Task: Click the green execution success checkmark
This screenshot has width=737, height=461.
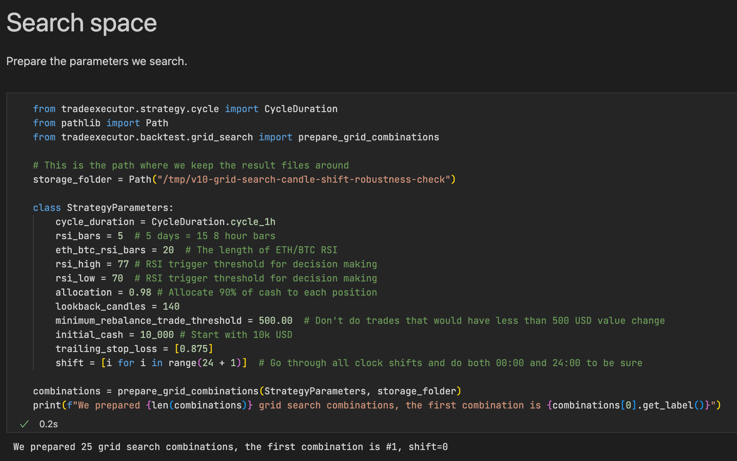Action: [x=24, y=424]
